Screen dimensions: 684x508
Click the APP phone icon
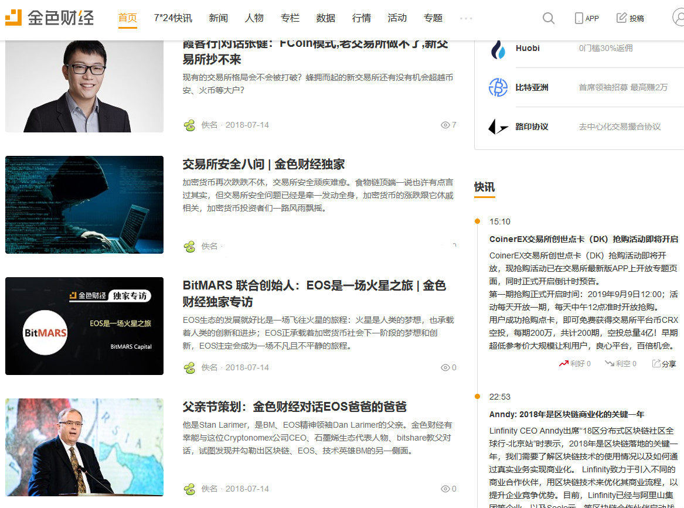(578, 18)
